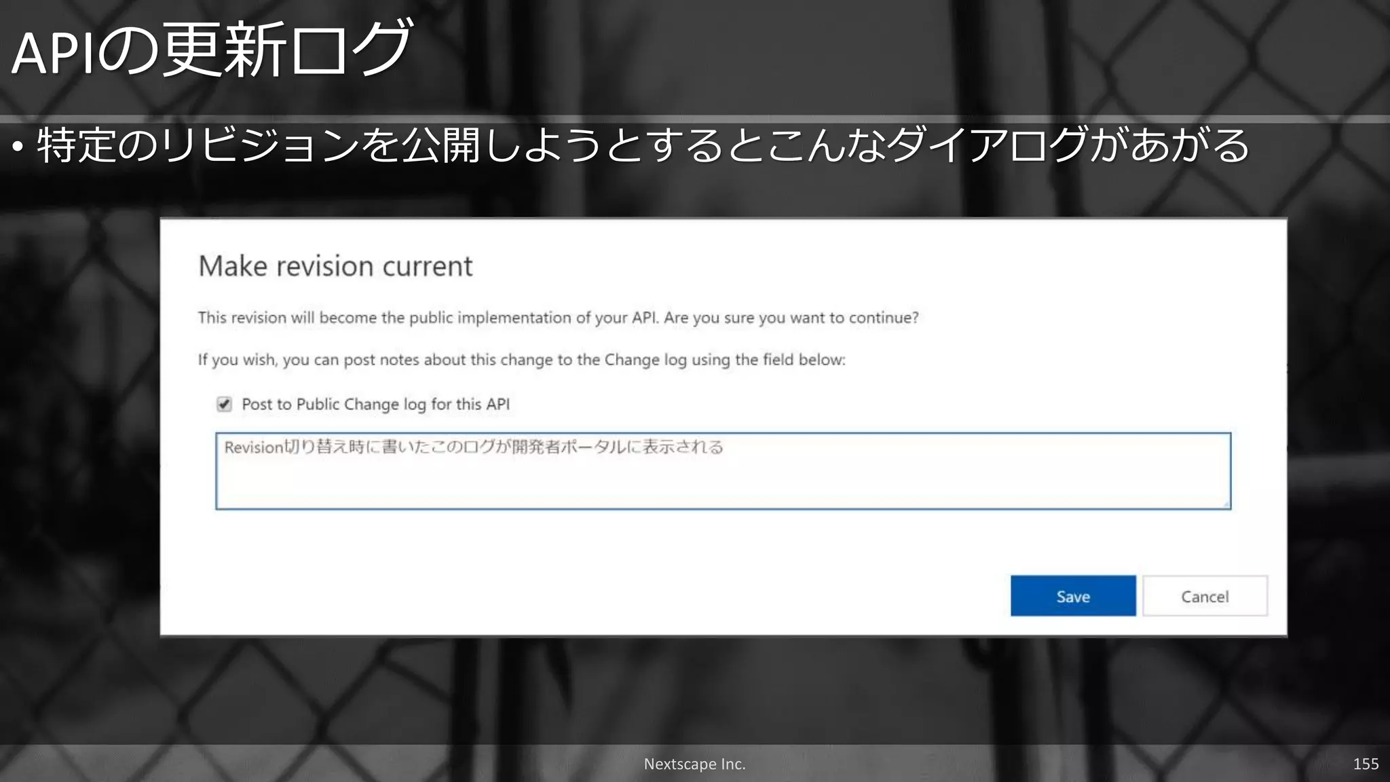Click the text 'This revision will become the public implementation'
The height and width of the screenshot is (782, 1390).
click(x=384, y=318)
